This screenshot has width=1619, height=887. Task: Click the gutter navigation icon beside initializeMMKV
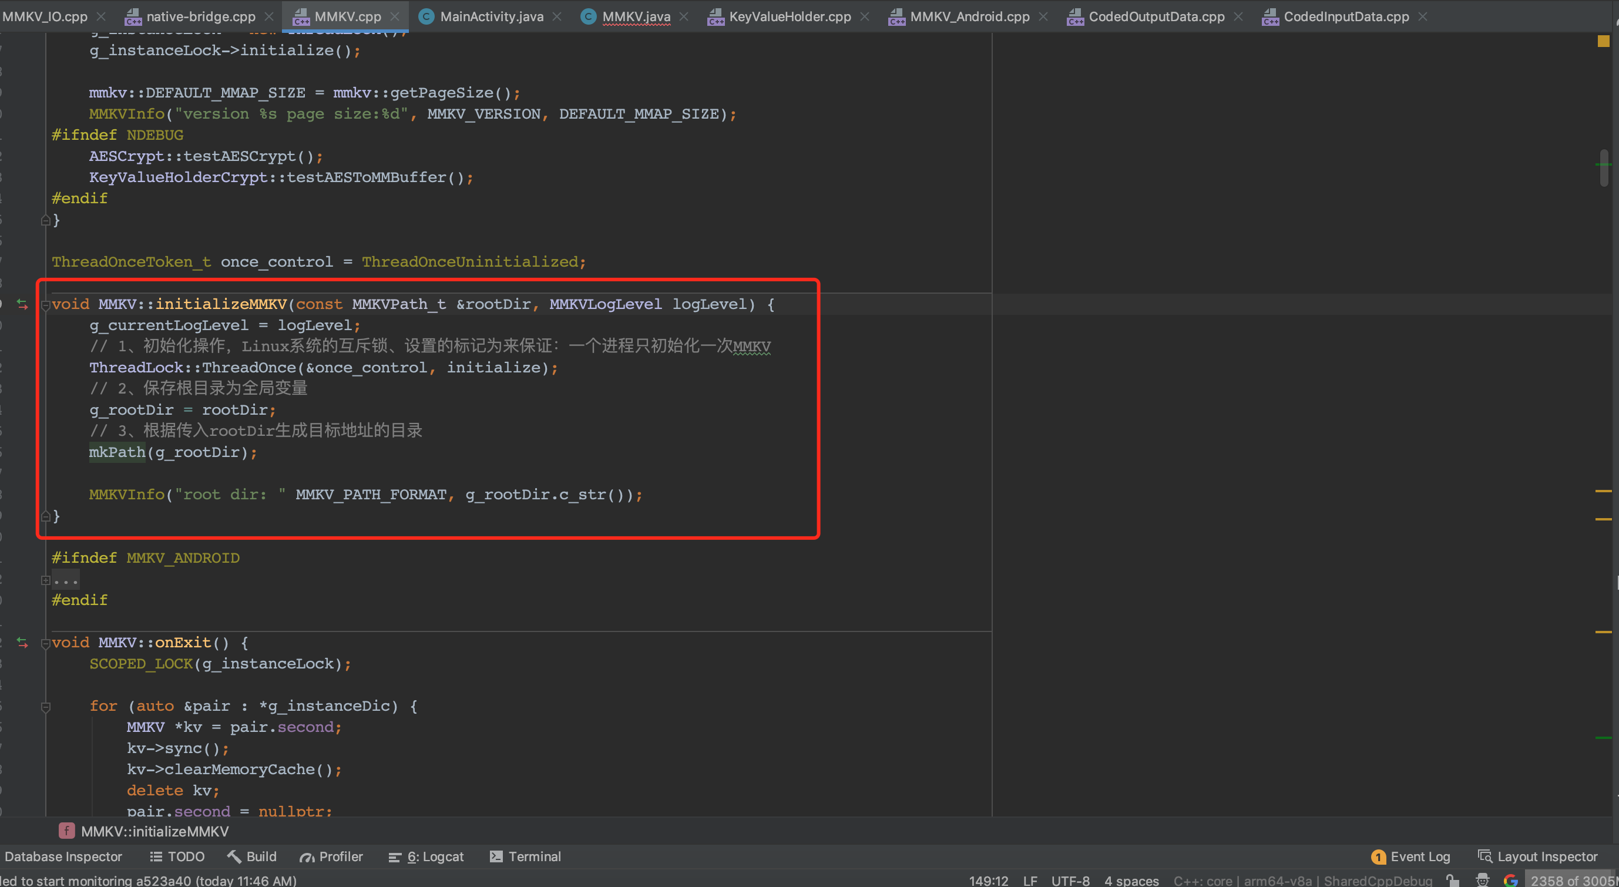coord(23,304)
